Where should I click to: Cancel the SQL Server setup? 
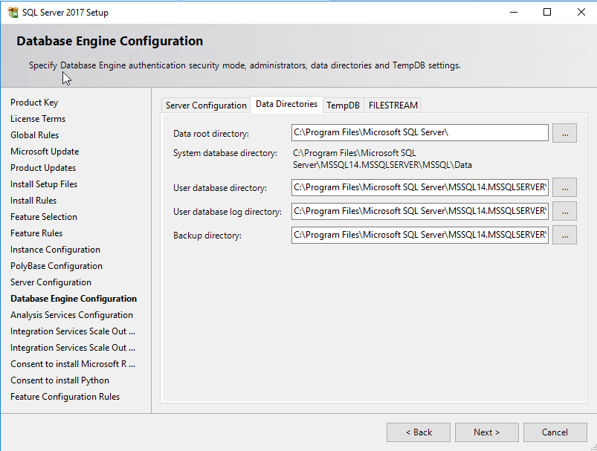(555, 432)
